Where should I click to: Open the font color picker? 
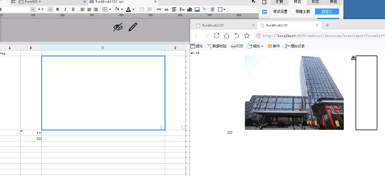(x=128, y=9)
